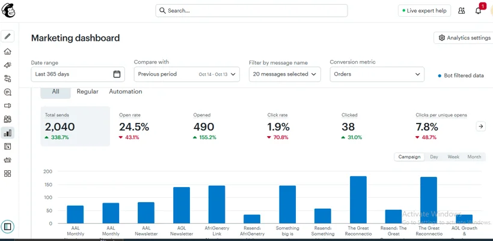Open the Website layout icon in the sidebar

[8, 146]
